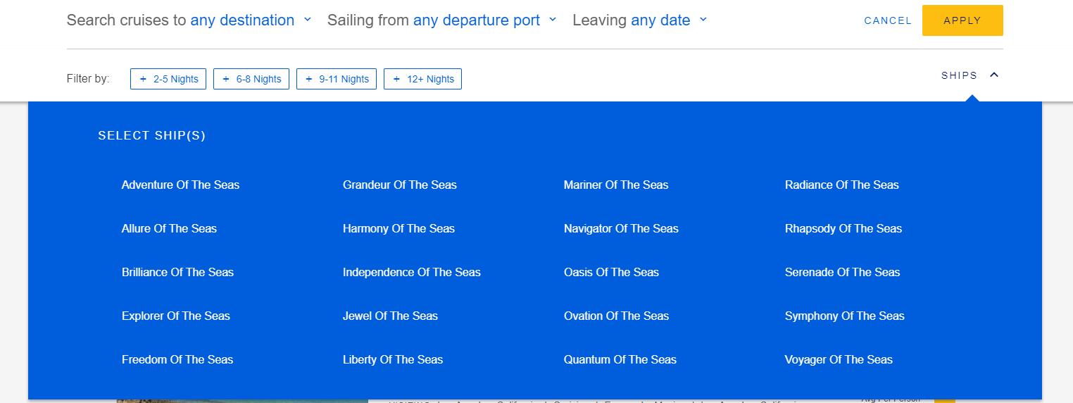Choose Voyager Of The Seas

(839, 359)
